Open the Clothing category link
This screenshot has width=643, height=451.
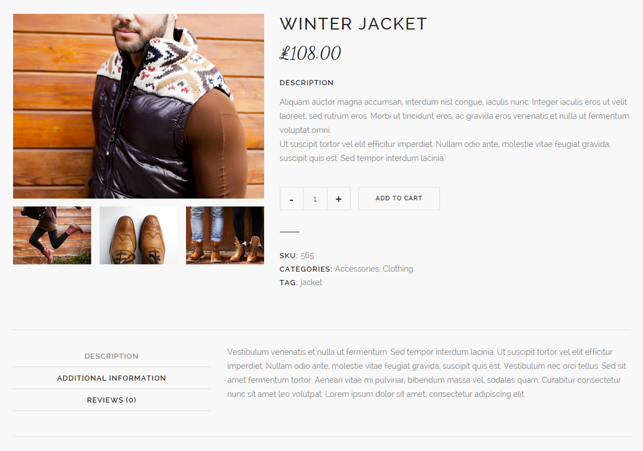pyautogui.click(x=398, y=269)
